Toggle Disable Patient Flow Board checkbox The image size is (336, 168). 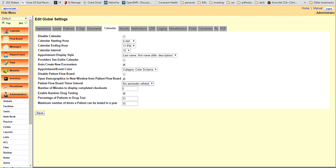pyautogui.click(x=124, y=74)
